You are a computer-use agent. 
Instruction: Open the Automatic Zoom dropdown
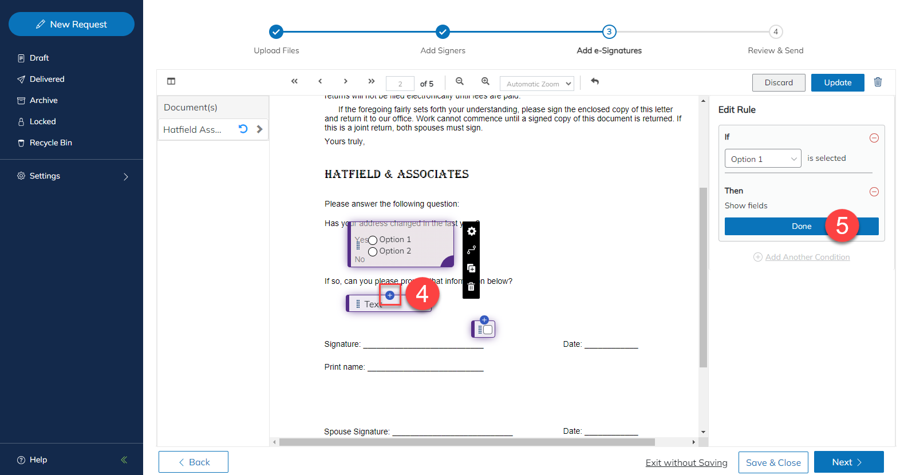pyautogui.click(x=536, y=84)
